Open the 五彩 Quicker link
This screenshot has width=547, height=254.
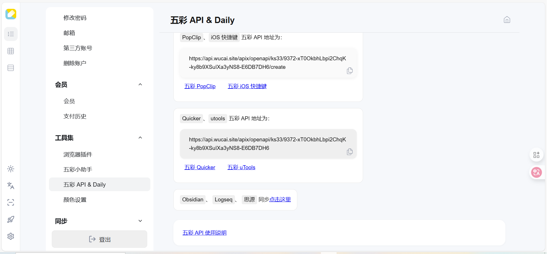click(x=200, y=167)
